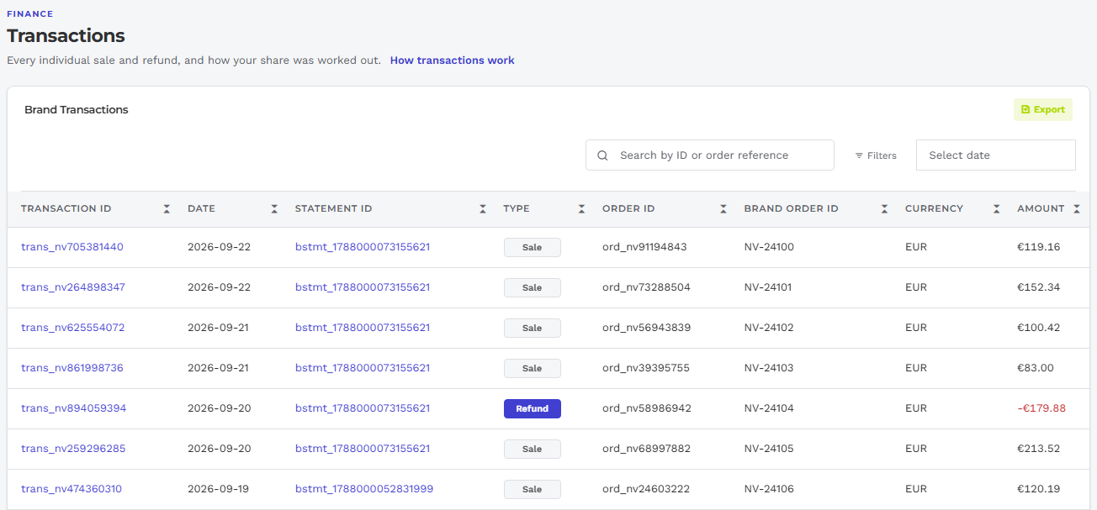Focus the Search by ID field
Viewport: 1097px width, 510px height.
click(710, 155)
